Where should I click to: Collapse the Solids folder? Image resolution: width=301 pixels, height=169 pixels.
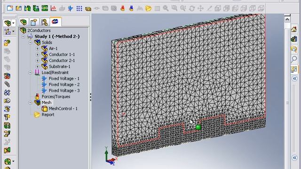point(30,42)
